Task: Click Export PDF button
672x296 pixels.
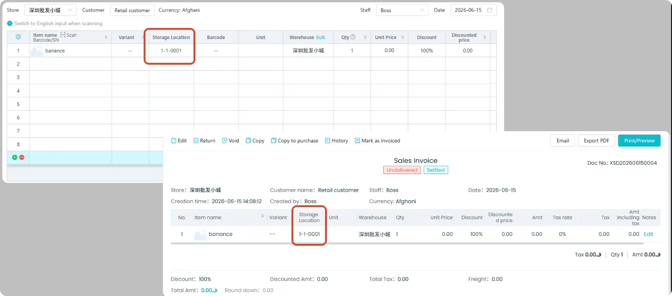Action: click(x=596, y=141)
